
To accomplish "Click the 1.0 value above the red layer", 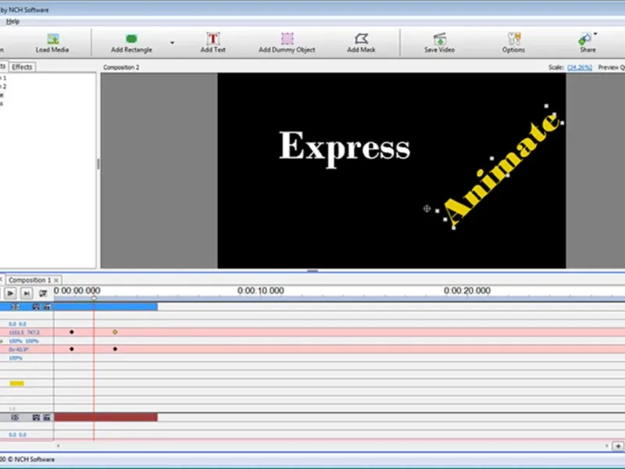I will point(12,409).
